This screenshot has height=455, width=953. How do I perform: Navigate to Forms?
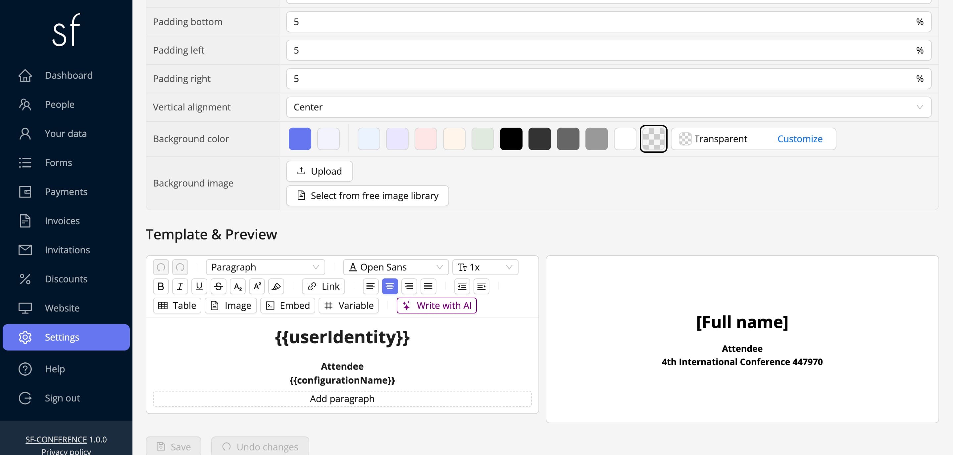[x=66, y=163]
